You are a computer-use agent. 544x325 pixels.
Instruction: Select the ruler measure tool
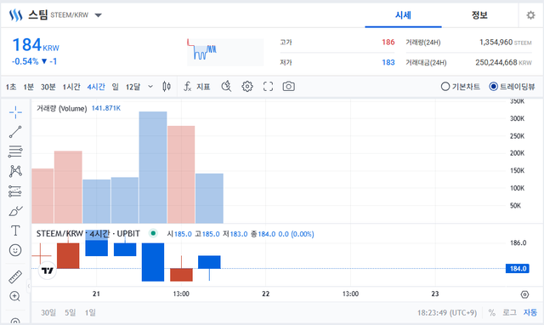tap(15, 277)
